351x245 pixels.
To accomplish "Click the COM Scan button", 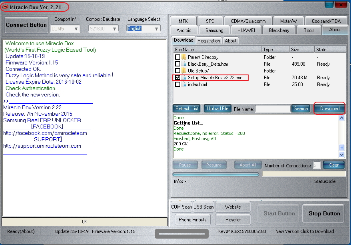I will point(181,207).
